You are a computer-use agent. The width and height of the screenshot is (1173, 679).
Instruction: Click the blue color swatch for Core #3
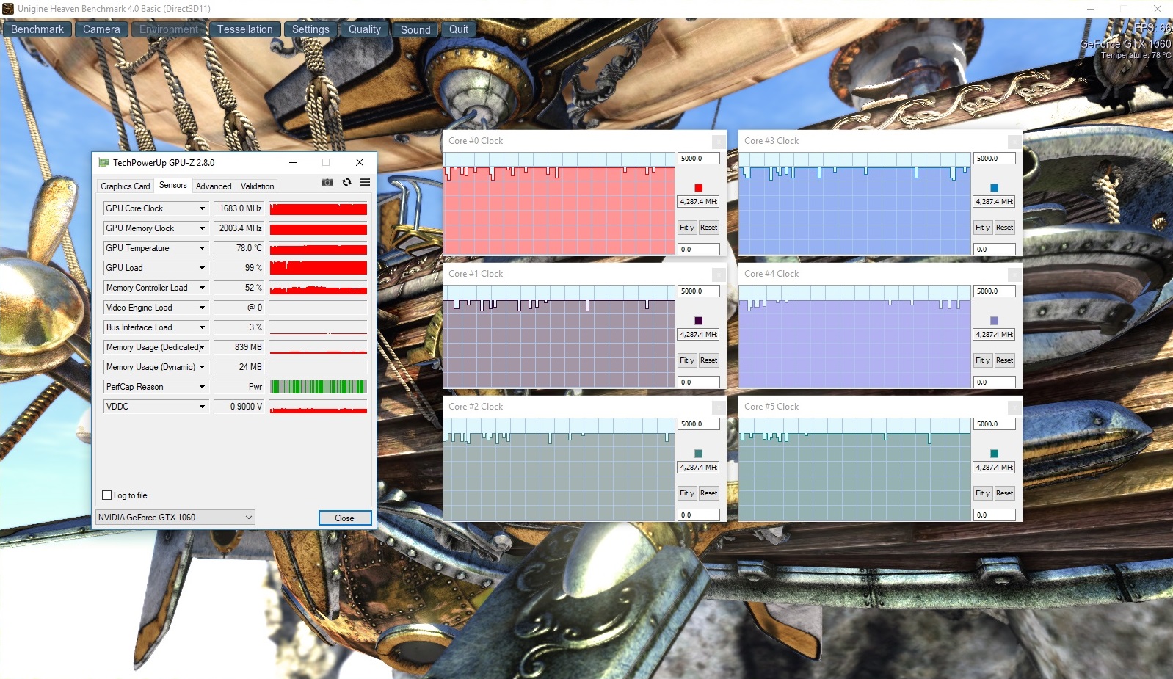click(995, 188)
